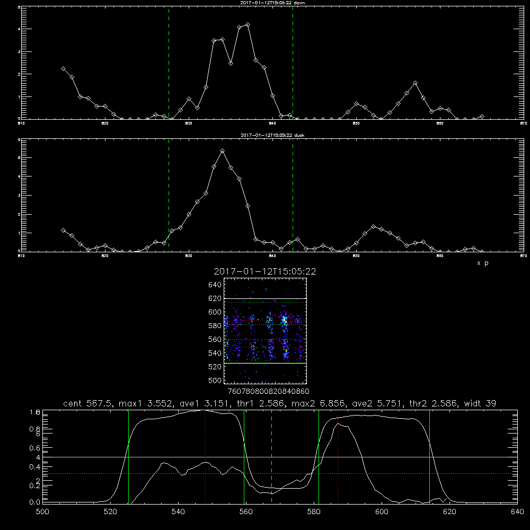Click the '0.0' y-axis label of the bottom plot
Viewport: 530px width, 530px height.
point(34,502)
